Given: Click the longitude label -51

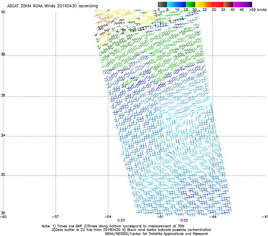Looking at the screenshot, I should coord(160,217).
